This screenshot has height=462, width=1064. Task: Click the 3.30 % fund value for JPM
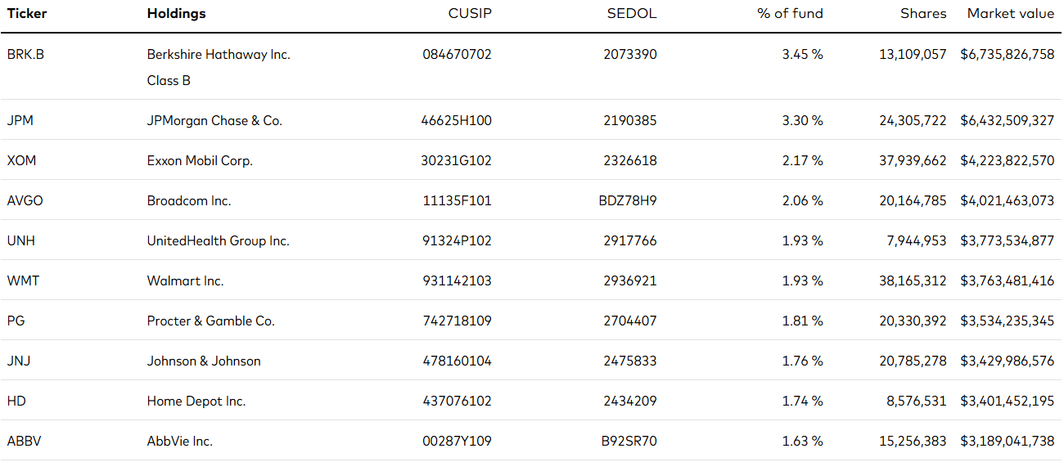[802, 121]
